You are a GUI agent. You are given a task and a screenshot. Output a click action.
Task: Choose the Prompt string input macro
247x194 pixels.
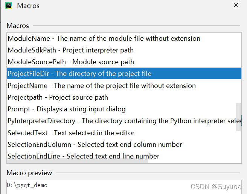[67, 109]
